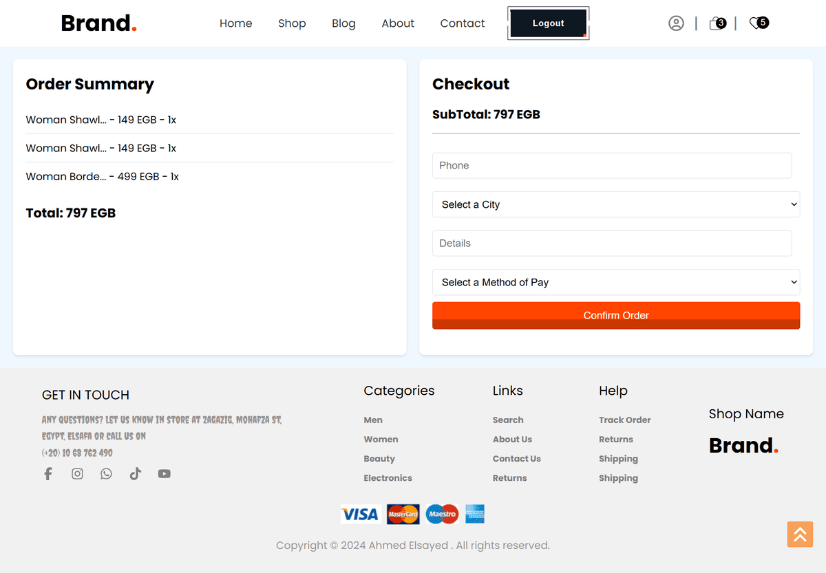This screenshot has height=573, width=826.
Task: Open Blog in the navigation bar
Action: [343, 23]
